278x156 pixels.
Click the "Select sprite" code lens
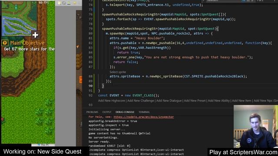[118, 72]
